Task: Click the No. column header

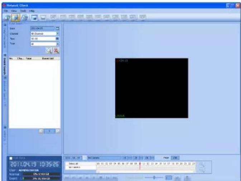Action: [11, 59]
